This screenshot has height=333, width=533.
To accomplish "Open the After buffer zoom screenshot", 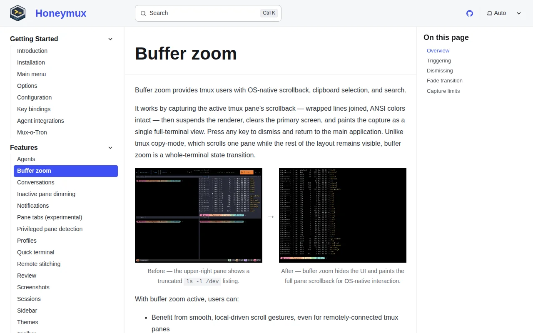I will pyautogui.click(x=343, y=215).
